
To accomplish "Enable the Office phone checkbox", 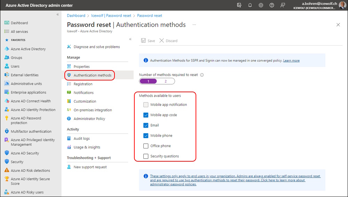I will pos(146,146).
